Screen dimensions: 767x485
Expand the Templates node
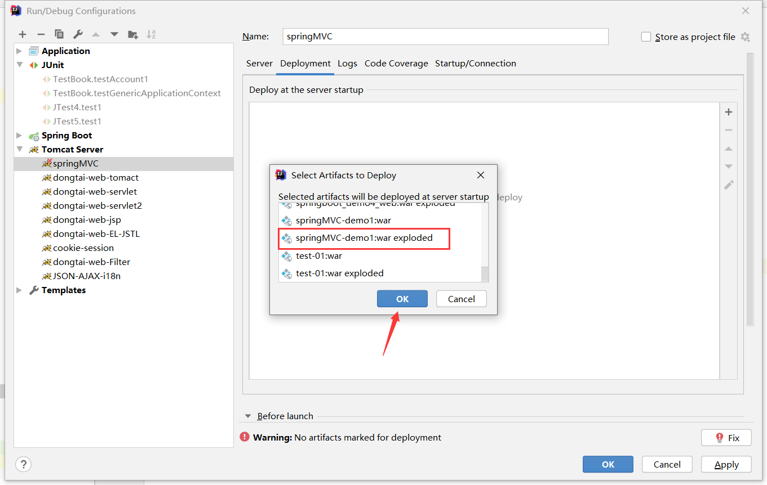[x=19, y=290]
